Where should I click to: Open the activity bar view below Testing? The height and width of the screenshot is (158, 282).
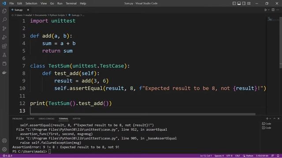click(x=4, y=64)
